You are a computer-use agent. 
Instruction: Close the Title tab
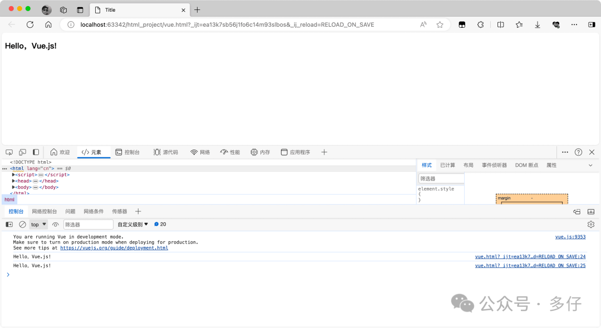click(x=183, y=11)
